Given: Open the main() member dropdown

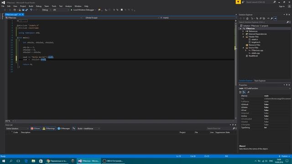Looking at the screenshot, I should 198,18.
